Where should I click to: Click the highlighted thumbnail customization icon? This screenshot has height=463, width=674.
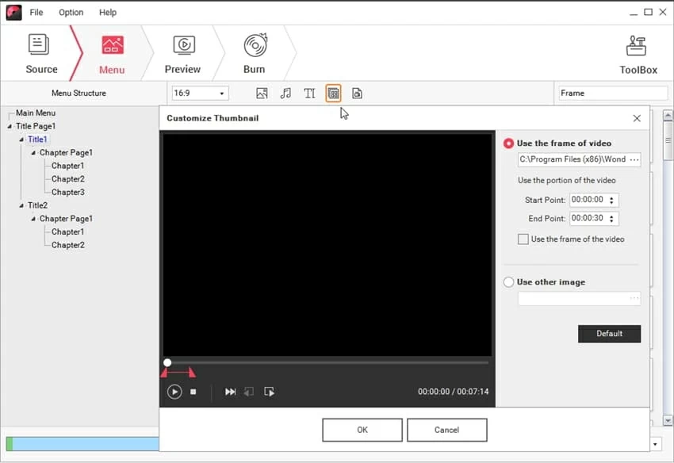333,94
